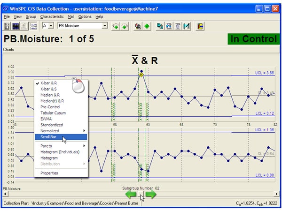Open the PB.Moisture characteristic dropdown
This screenshot has height=211, width=282.
105,26
